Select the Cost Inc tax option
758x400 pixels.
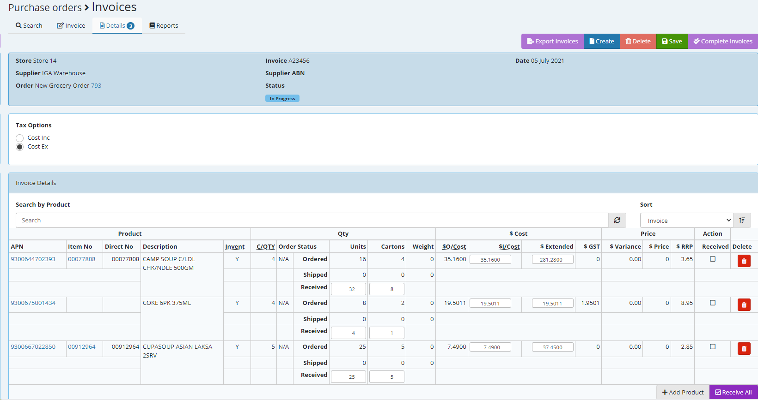tap(19, 138)
